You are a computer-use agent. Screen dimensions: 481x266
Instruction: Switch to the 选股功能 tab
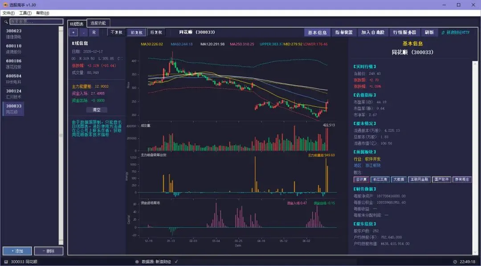(98, 23)
